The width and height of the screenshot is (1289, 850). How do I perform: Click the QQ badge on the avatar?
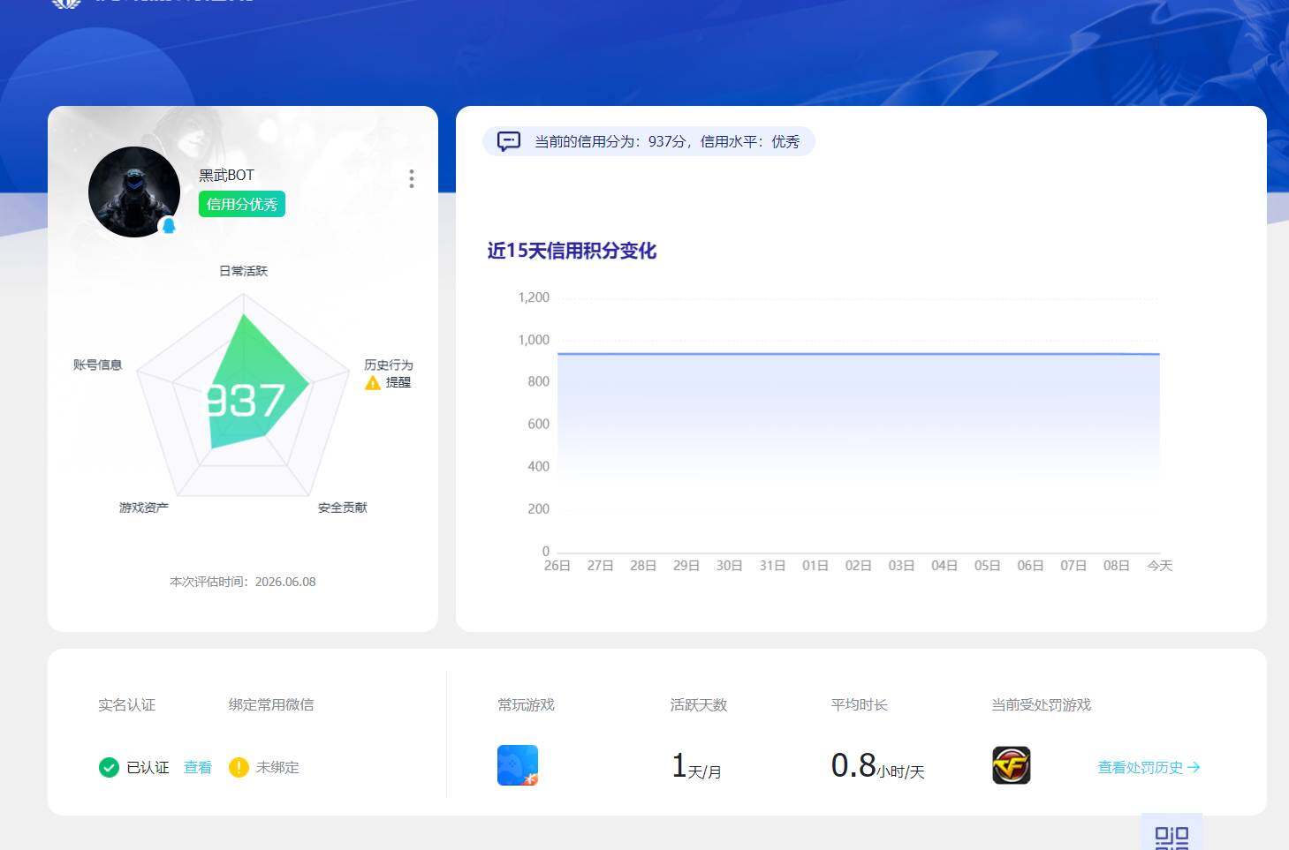(169, 226)
